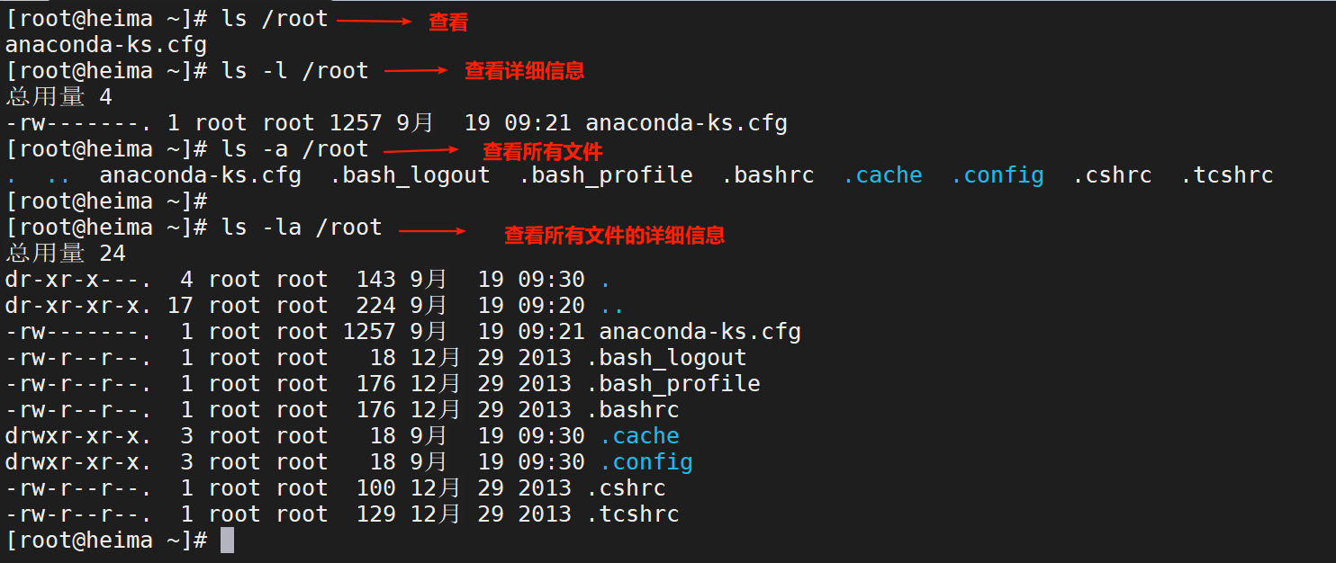Image resolution: width=1336 pixels, height=563 pixels.
Task: Click the .tcshrc entry in the detailed listing
Action: point(632,514)
